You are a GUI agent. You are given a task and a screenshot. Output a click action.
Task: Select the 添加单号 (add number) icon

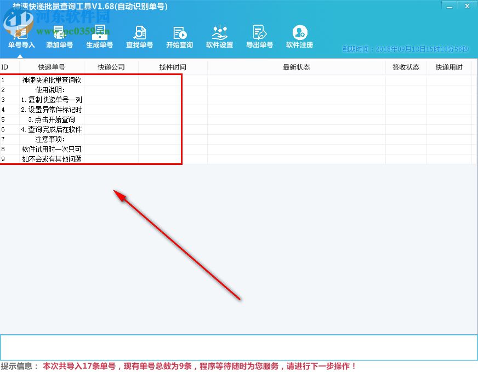pyautogui.click(x=60, y=36)
